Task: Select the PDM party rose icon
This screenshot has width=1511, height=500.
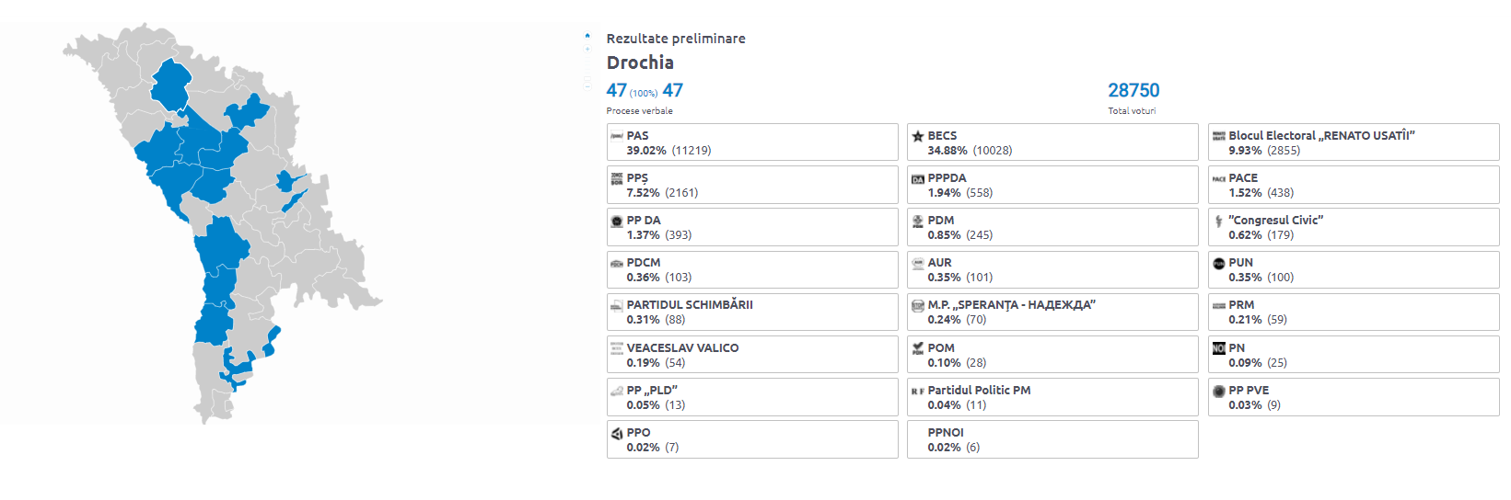Action: [x=918, y=221]
